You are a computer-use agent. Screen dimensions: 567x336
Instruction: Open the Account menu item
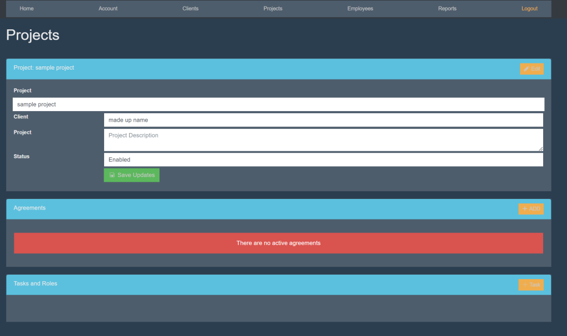108,9
